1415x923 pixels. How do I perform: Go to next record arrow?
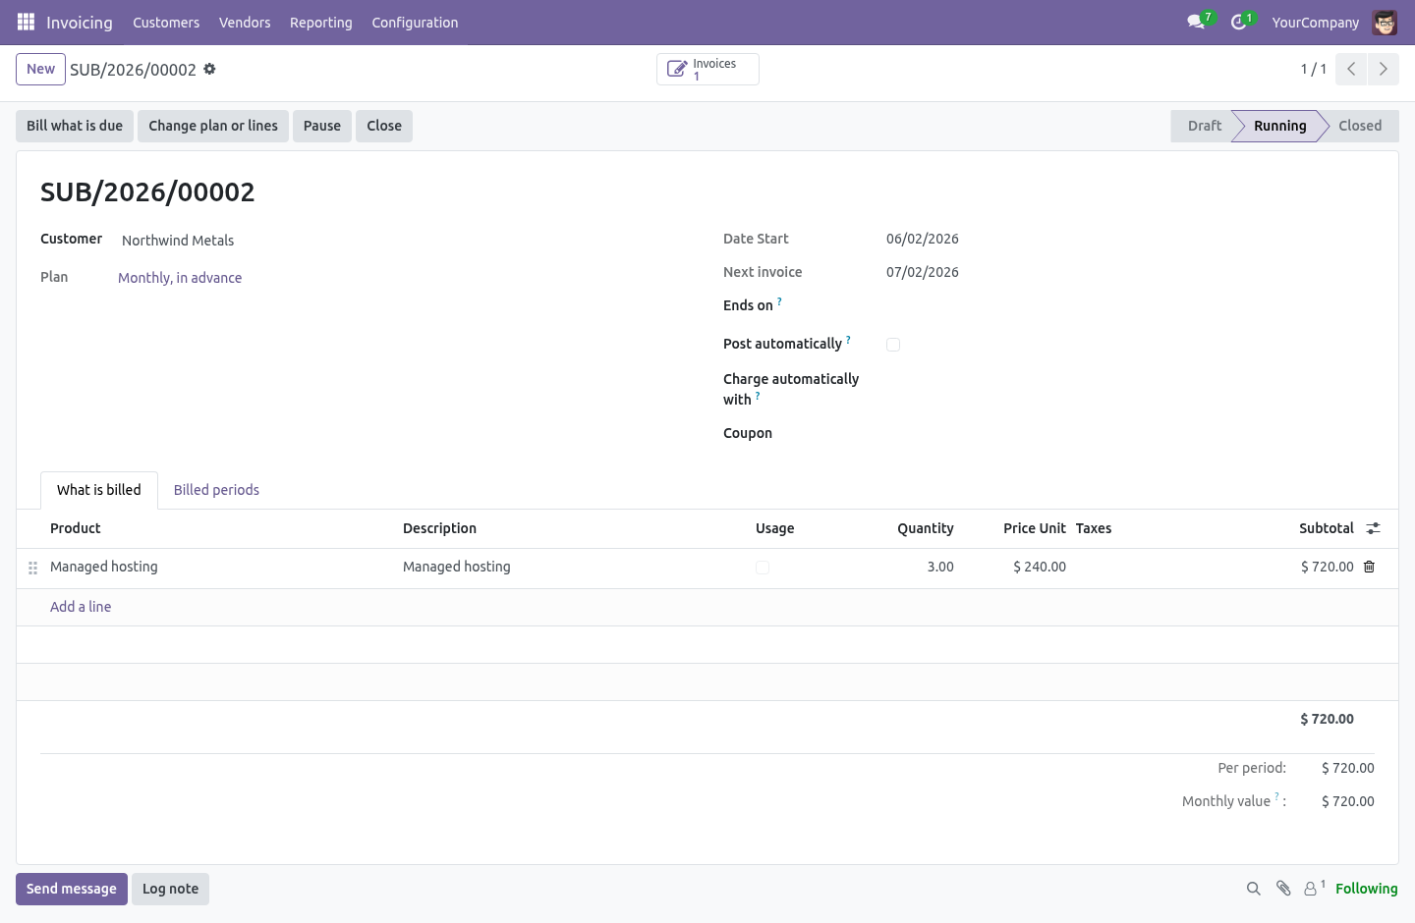click(1383, 69)
